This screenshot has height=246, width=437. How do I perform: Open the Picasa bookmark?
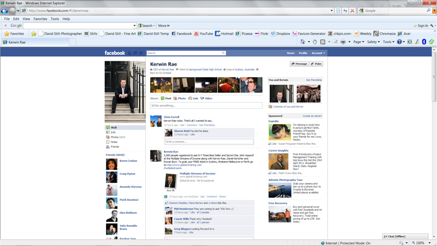click(244, 33)
